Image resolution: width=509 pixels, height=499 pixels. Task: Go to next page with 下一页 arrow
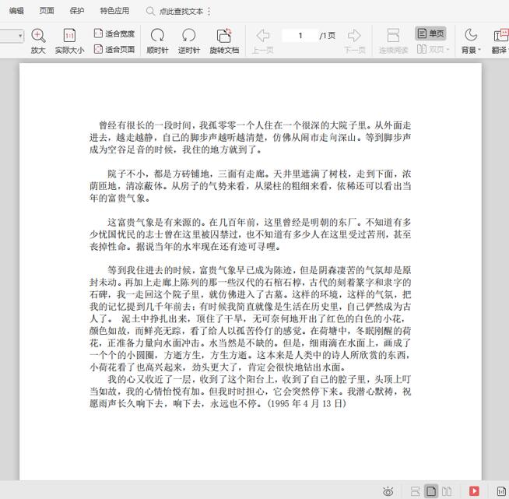tap(354, 35)
